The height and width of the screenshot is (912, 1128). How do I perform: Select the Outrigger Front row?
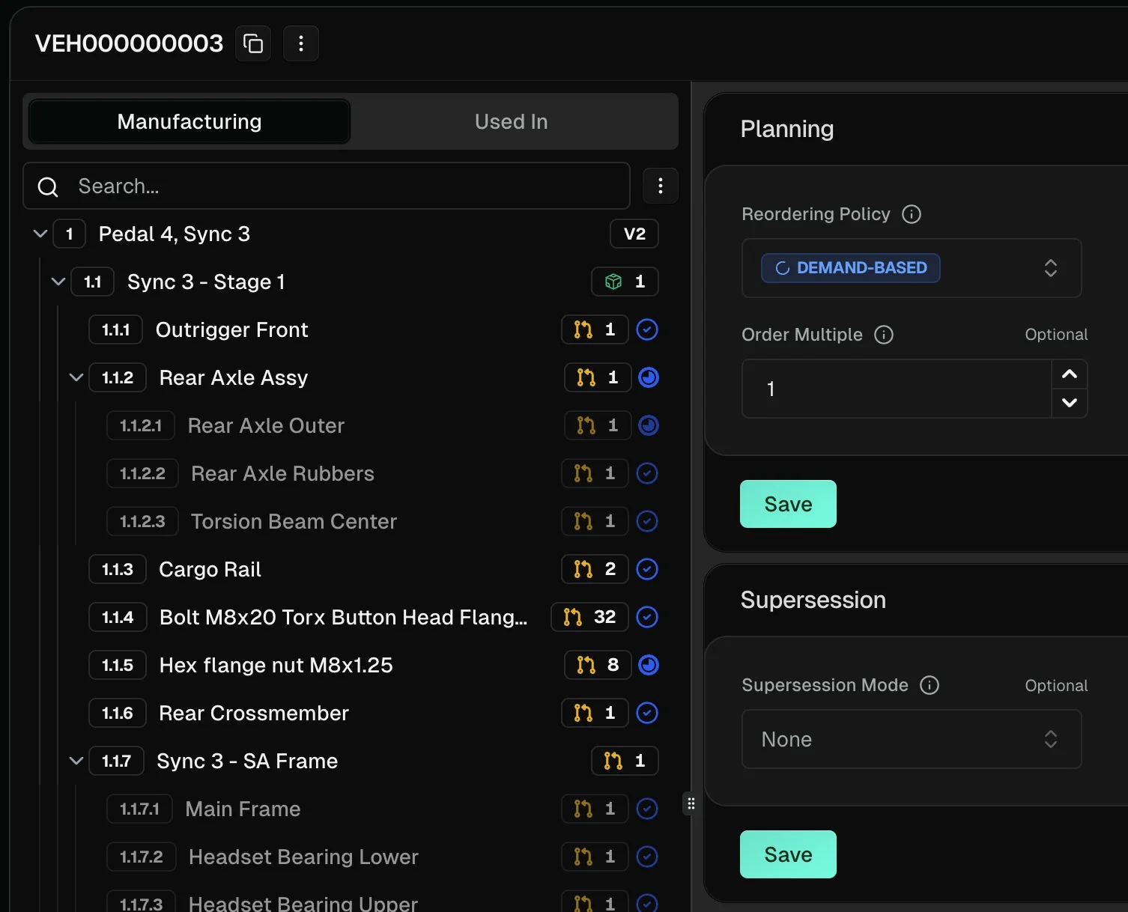[x=373, y=329]
